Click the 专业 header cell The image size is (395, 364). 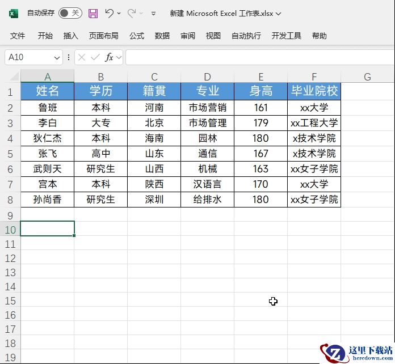[x=207, y=91]
